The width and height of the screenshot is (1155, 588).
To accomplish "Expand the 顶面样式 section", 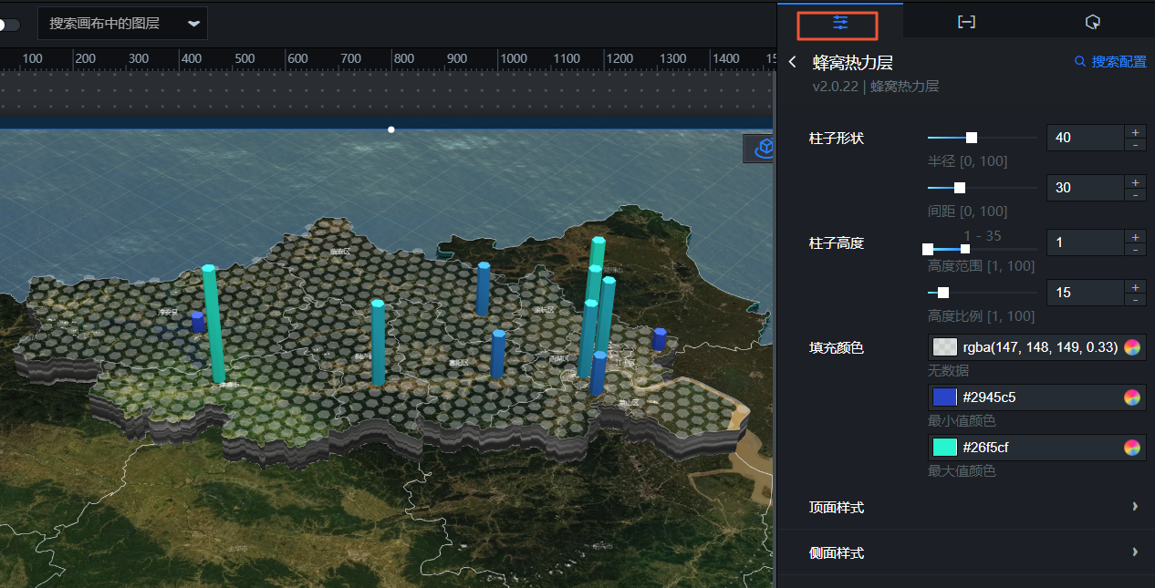I will tap(966, 507).
